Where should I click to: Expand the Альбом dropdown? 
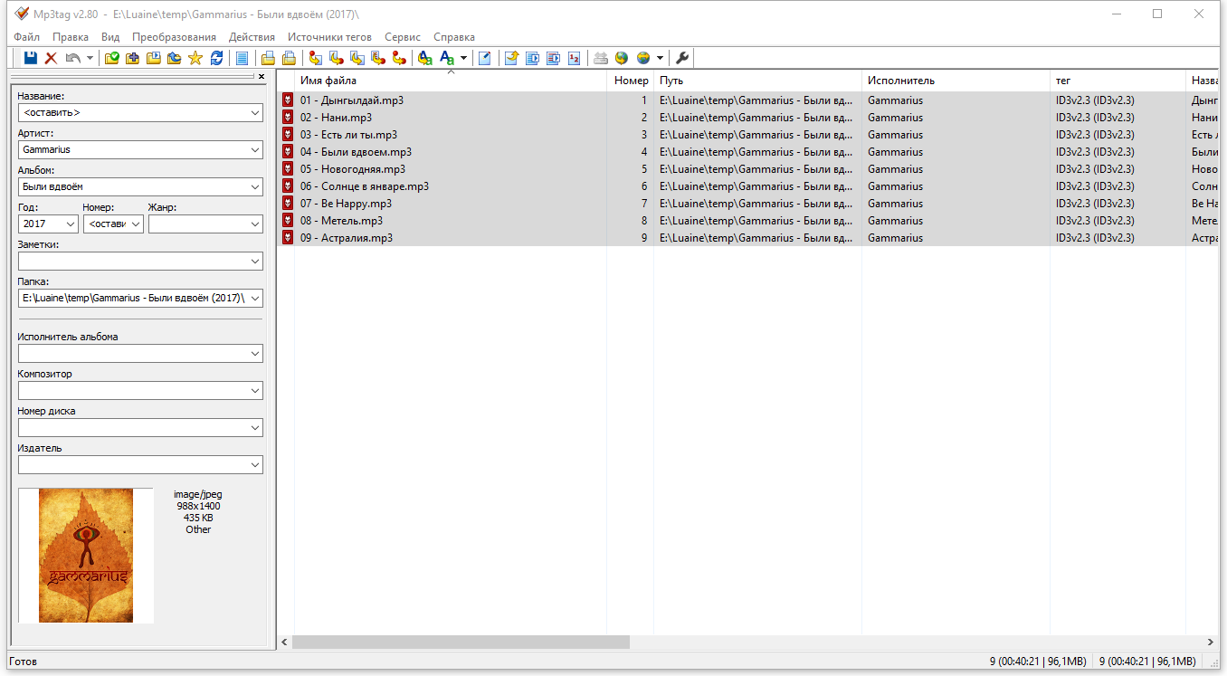(255, 187)
